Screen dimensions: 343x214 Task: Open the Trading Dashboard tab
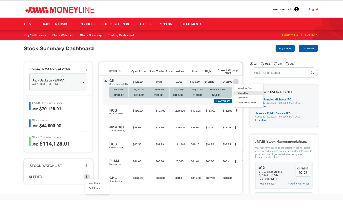[121, 35]
